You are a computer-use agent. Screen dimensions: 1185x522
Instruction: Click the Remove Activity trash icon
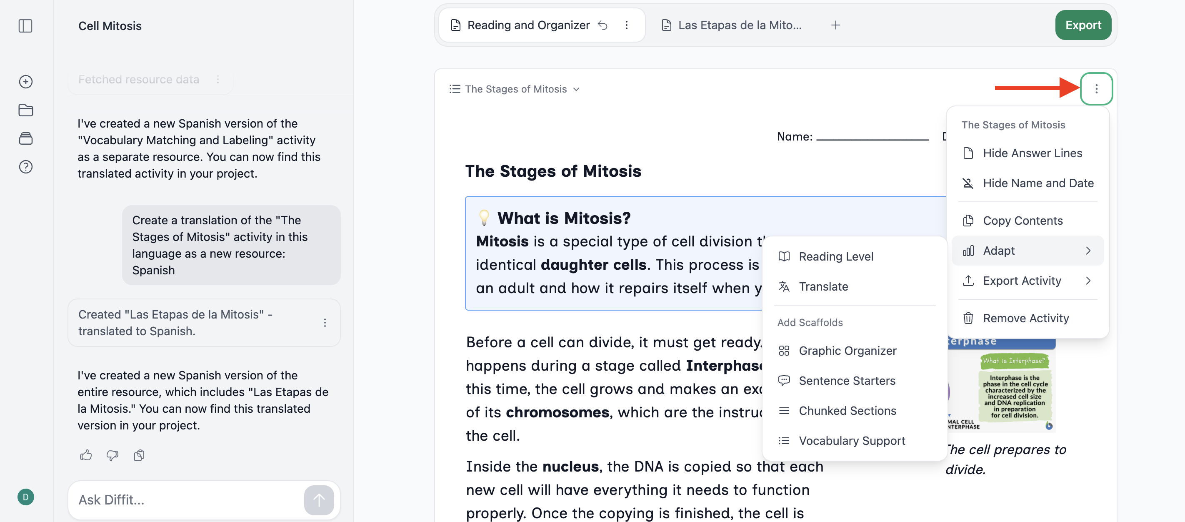(x=968, y=318)
